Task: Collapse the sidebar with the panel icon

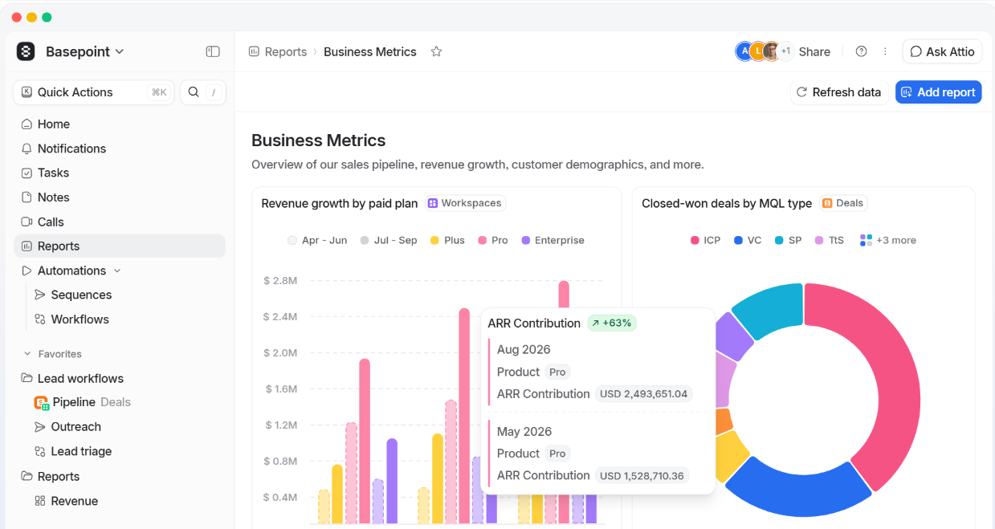Action: click(x=213, y=51)
